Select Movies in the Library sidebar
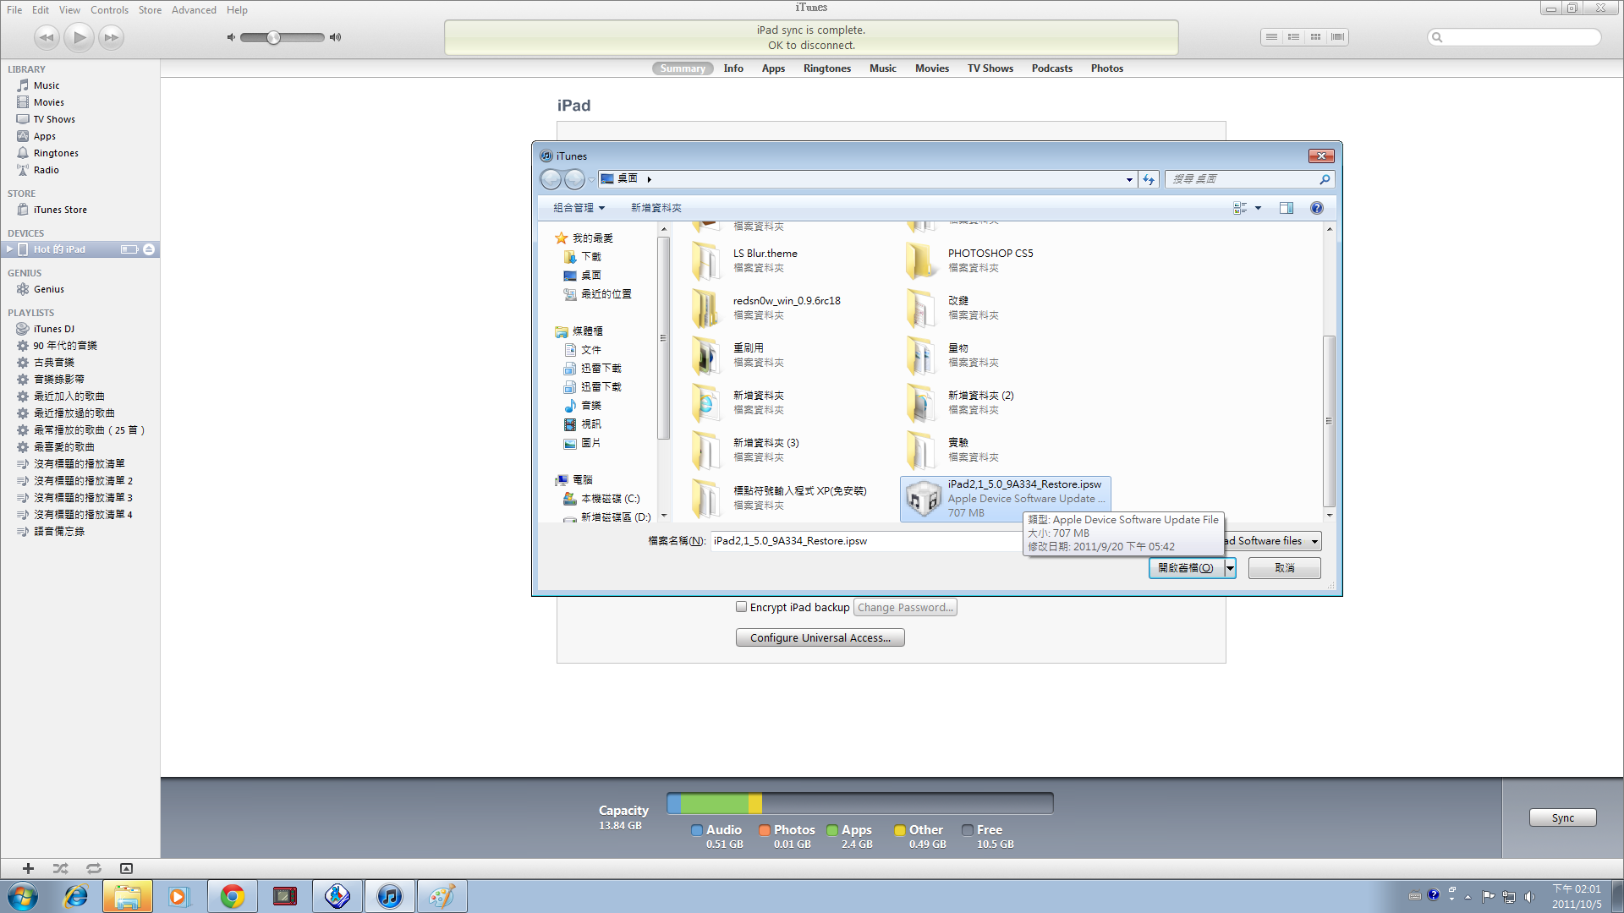Screen dimensions: 1624x913 48,102
